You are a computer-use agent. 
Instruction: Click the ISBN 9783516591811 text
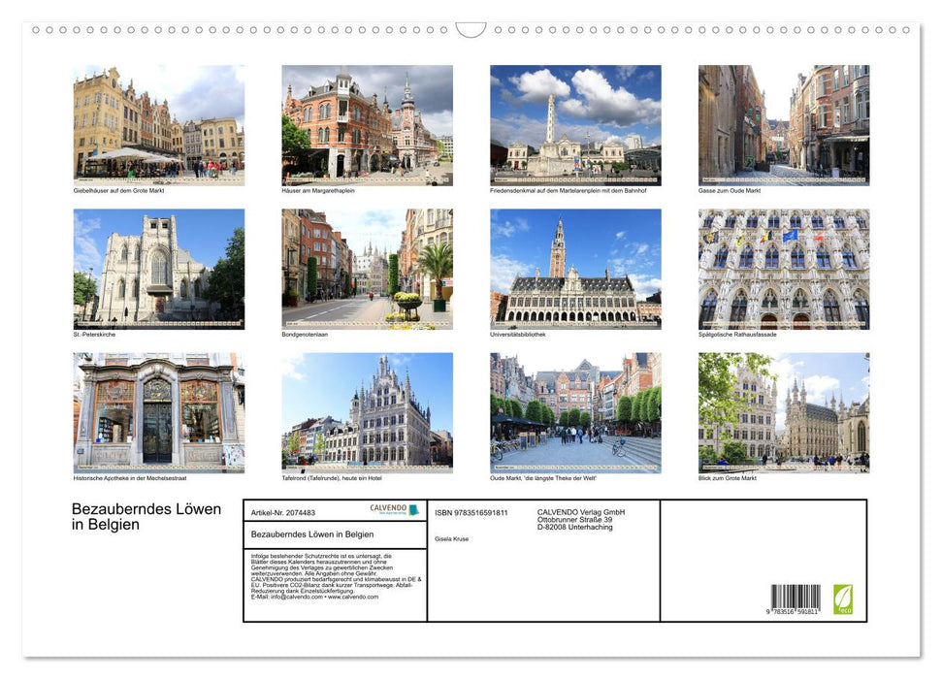tap(471, 512)
